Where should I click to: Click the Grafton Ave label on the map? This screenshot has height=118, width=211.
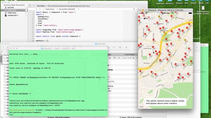[147, 48]
